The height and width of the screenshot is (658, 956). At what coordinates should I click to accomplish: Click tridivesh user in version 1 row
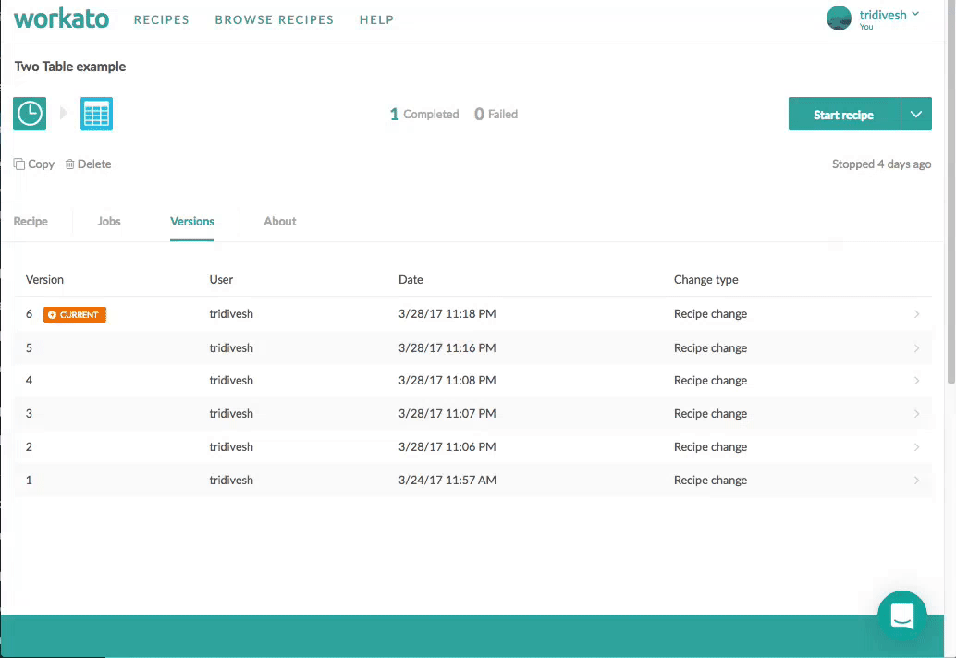(231, 480)
